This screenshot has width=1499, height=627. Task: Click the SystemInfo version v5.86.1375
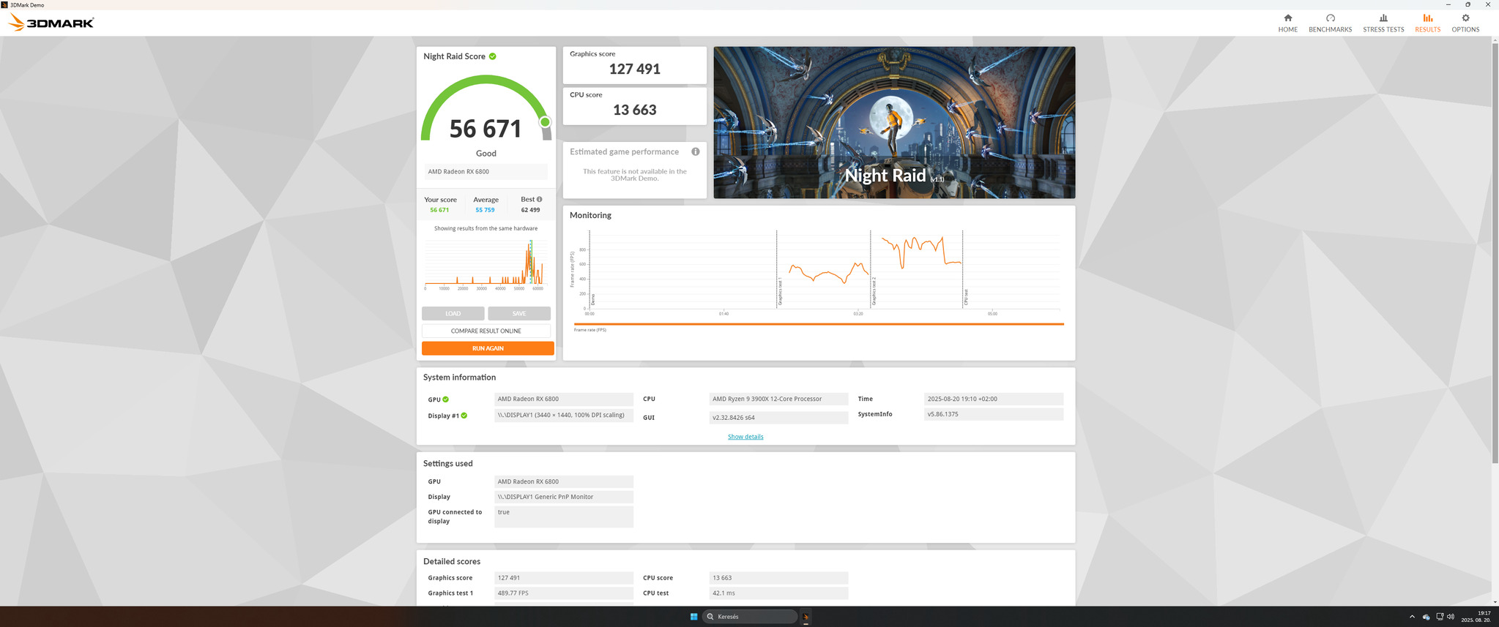(x=994, y=414)
